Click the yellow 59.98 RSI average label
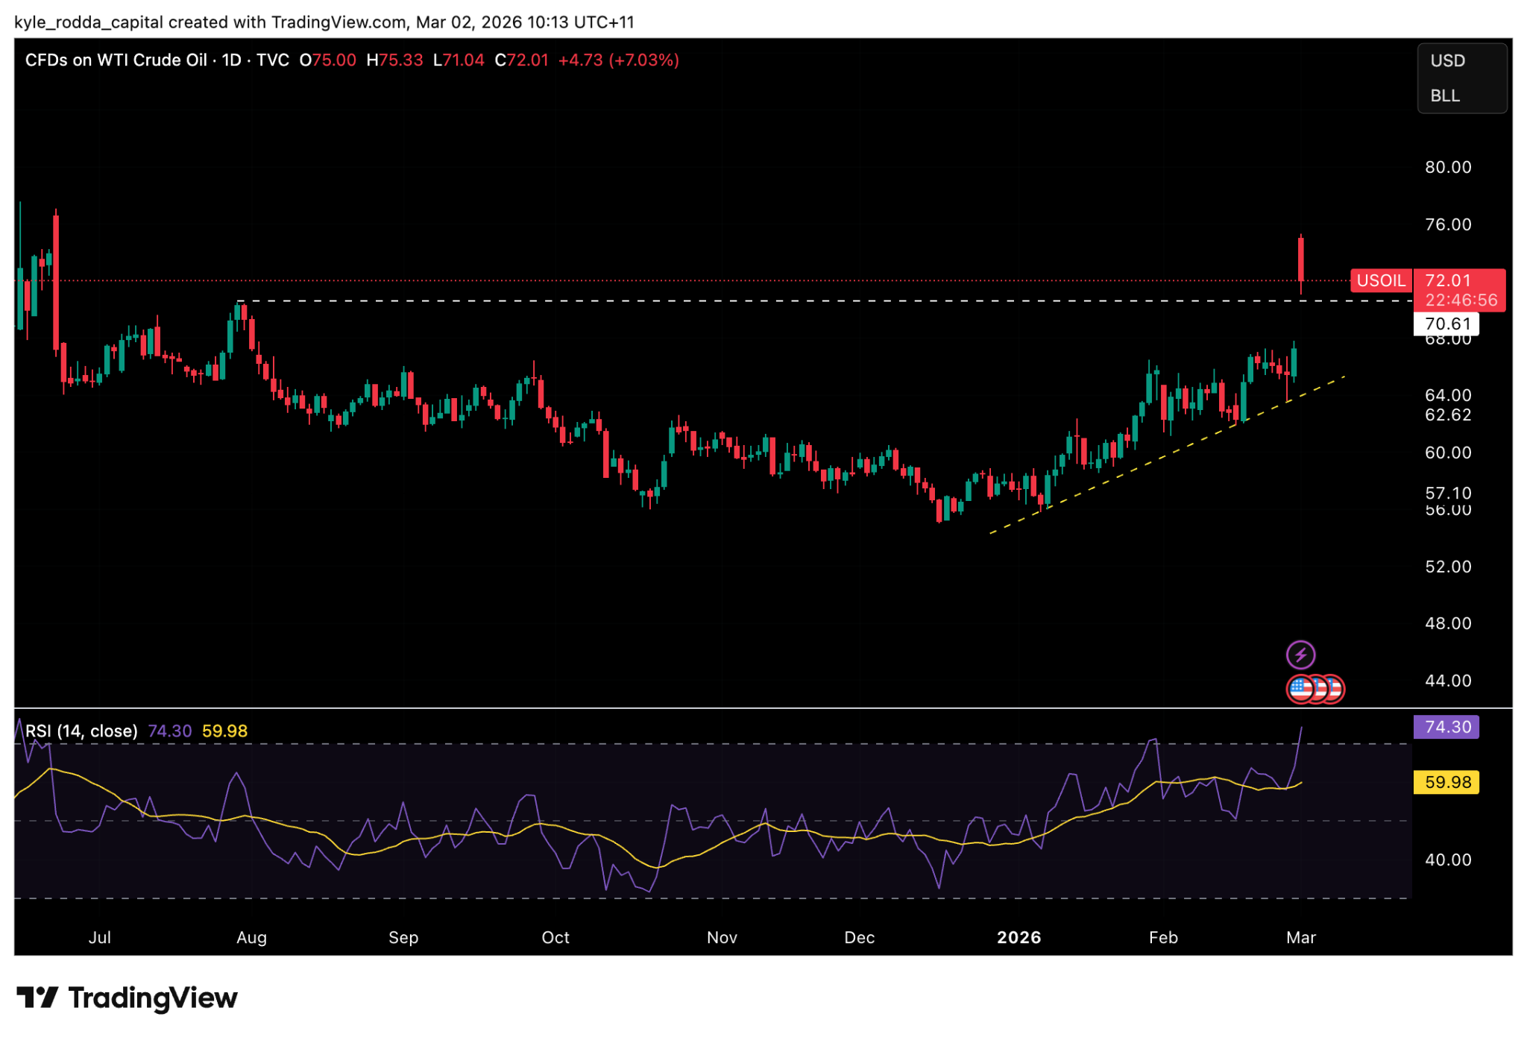Screen dimensions: 1527x1040 click(1447, 782)
